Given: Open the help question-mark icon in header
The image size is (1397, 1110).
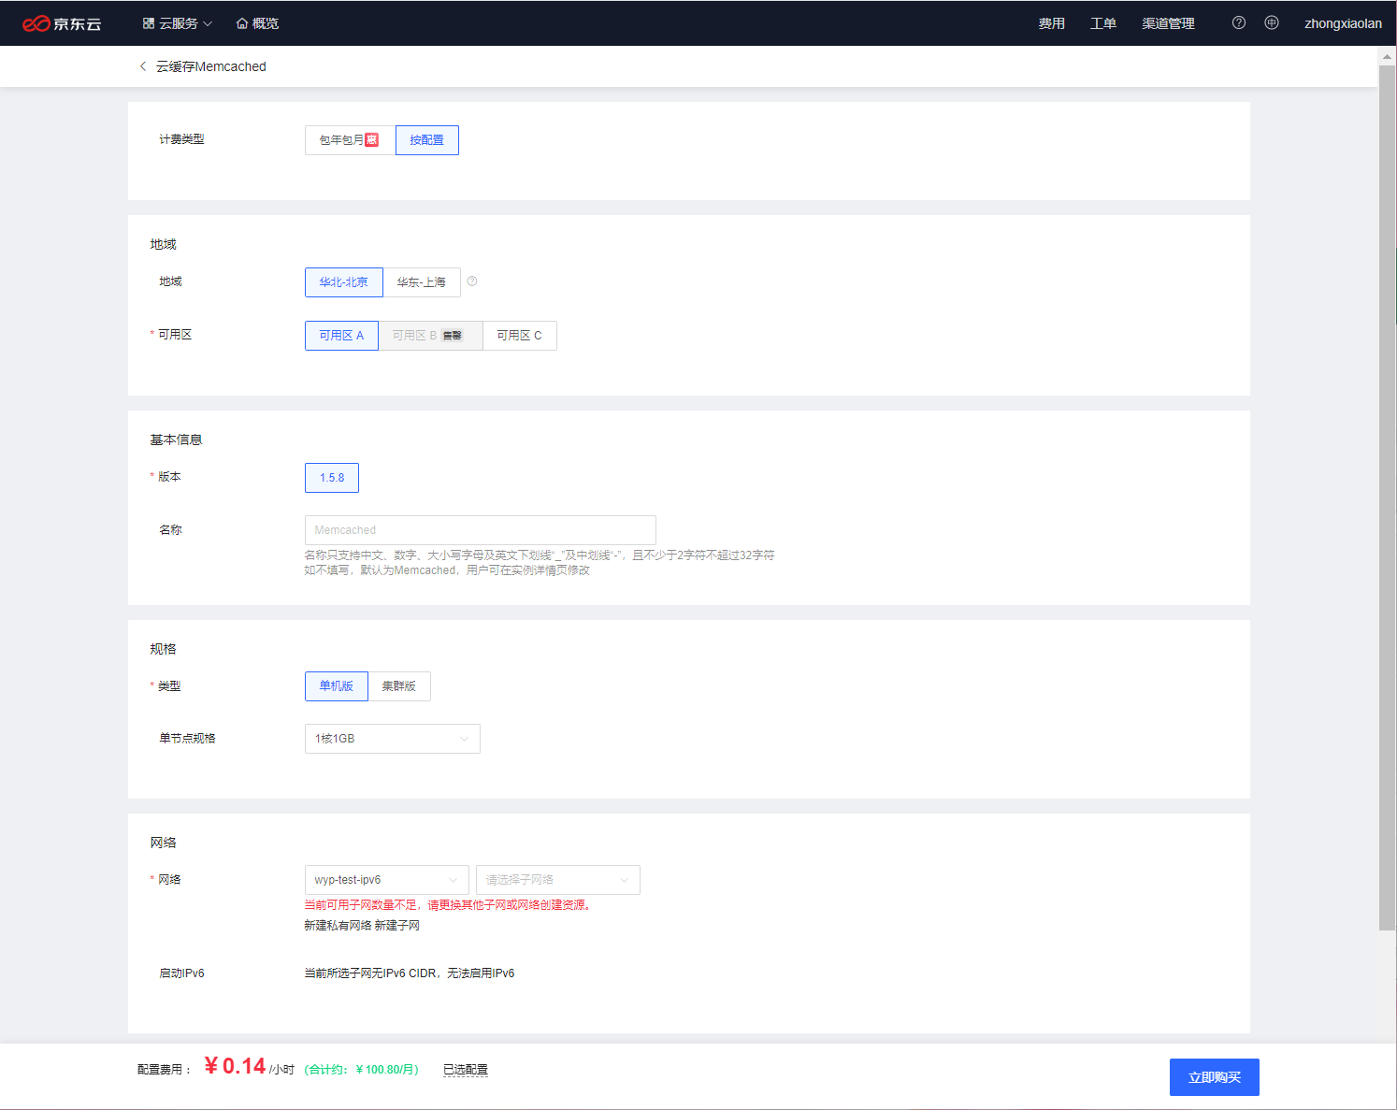Looking at the screenshot, I should pyautogui.click(x=1239, y=22).
